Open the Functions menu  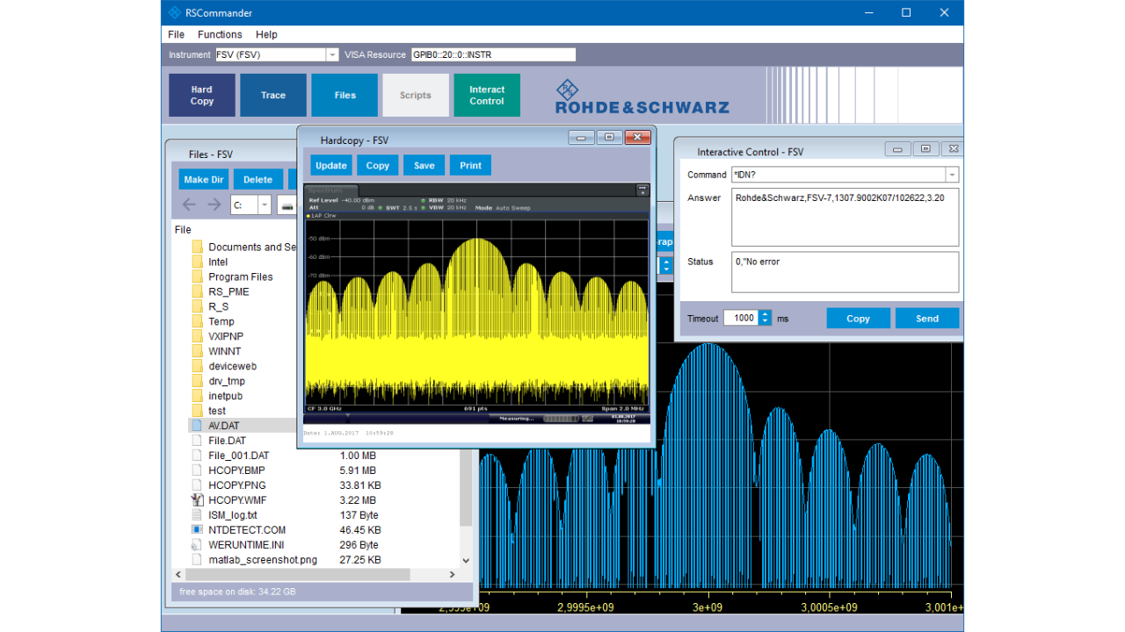220,34
